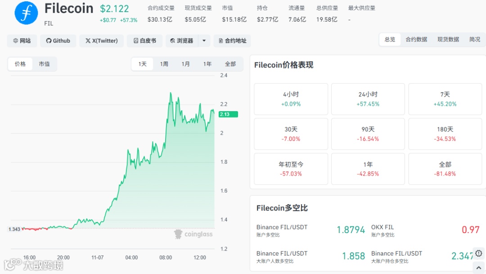Click the X logo icon

[x=88, y=40]
